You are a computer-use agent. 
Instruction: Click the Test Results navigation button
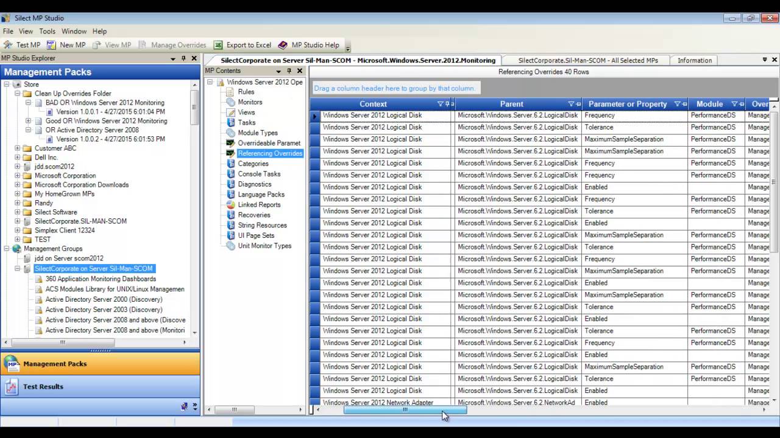click(x=100, y=387)
